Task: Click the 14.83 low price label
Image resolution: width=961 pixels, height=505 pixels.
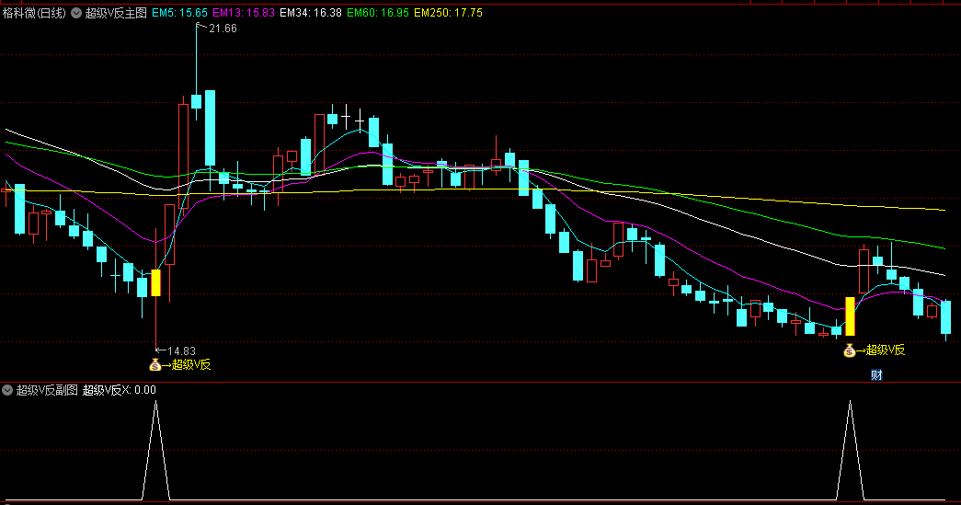Action: coord(181,351)
